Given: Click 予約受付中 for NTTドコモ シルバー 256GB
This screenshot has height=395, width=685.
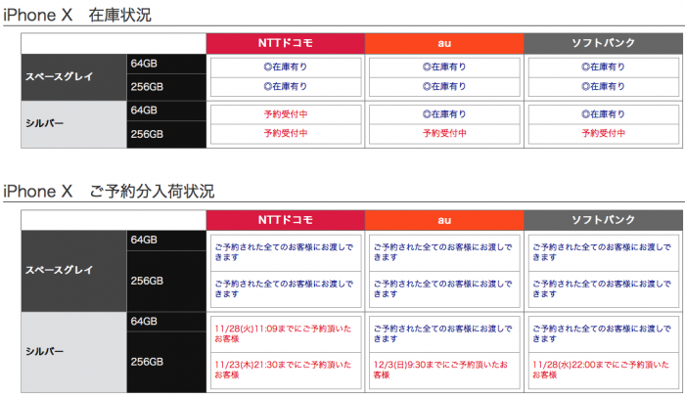Looking at the screenshot, I should click(x=286, y=134).
